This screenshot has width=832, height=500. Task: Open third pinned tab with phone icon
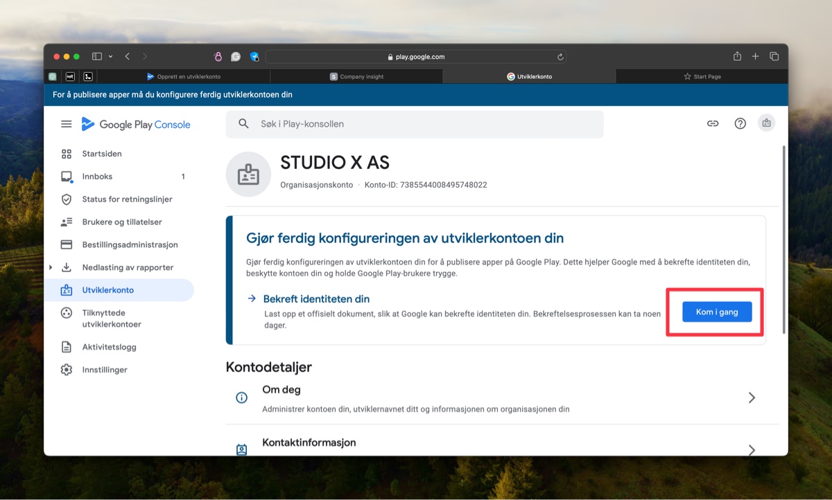coord(88,76)
